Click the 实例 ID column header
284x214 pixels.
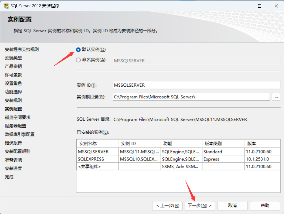[140, 144]
